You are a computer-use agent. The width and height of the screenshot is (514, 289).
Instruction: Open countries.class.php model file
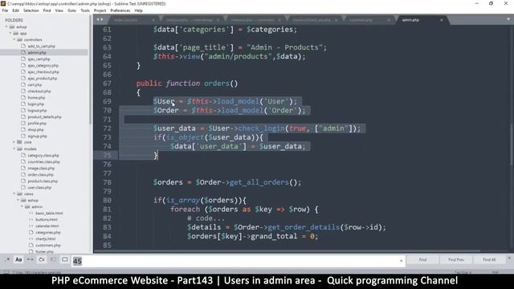43,162
